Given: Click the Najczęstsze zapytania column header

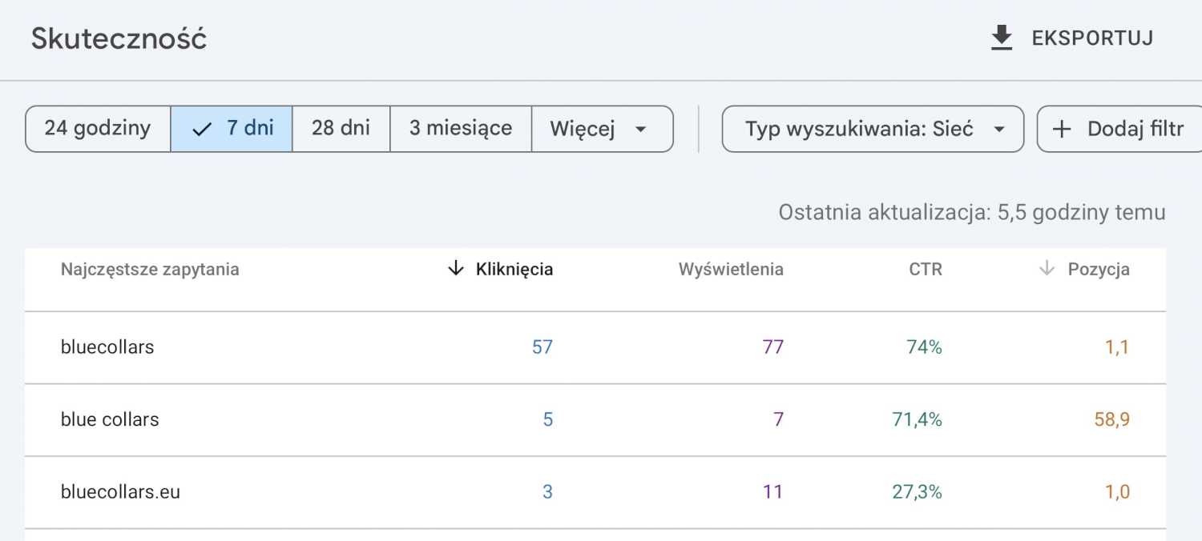Looking at the screenshot, I should [150, 270].
